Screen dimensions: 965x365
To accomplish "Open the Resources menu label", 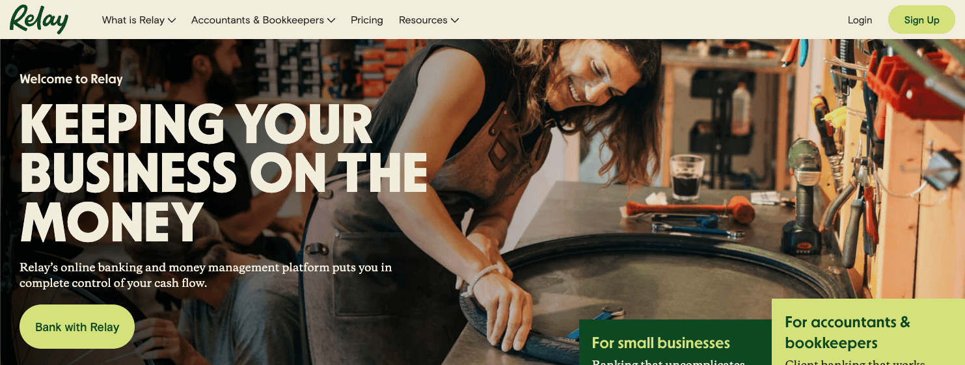I will pos(423,20).
